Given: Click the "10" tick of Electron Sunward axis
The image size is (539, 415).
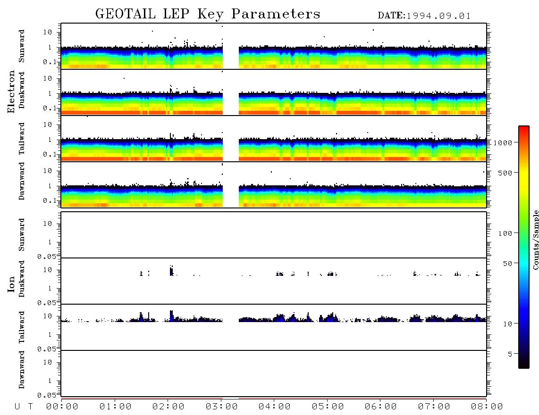Looking at the screenshot, I should (x=48, y=32).
